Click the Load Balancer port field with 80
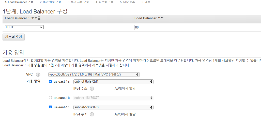Viewport: 261px width, 118px height. click(141, 27)
